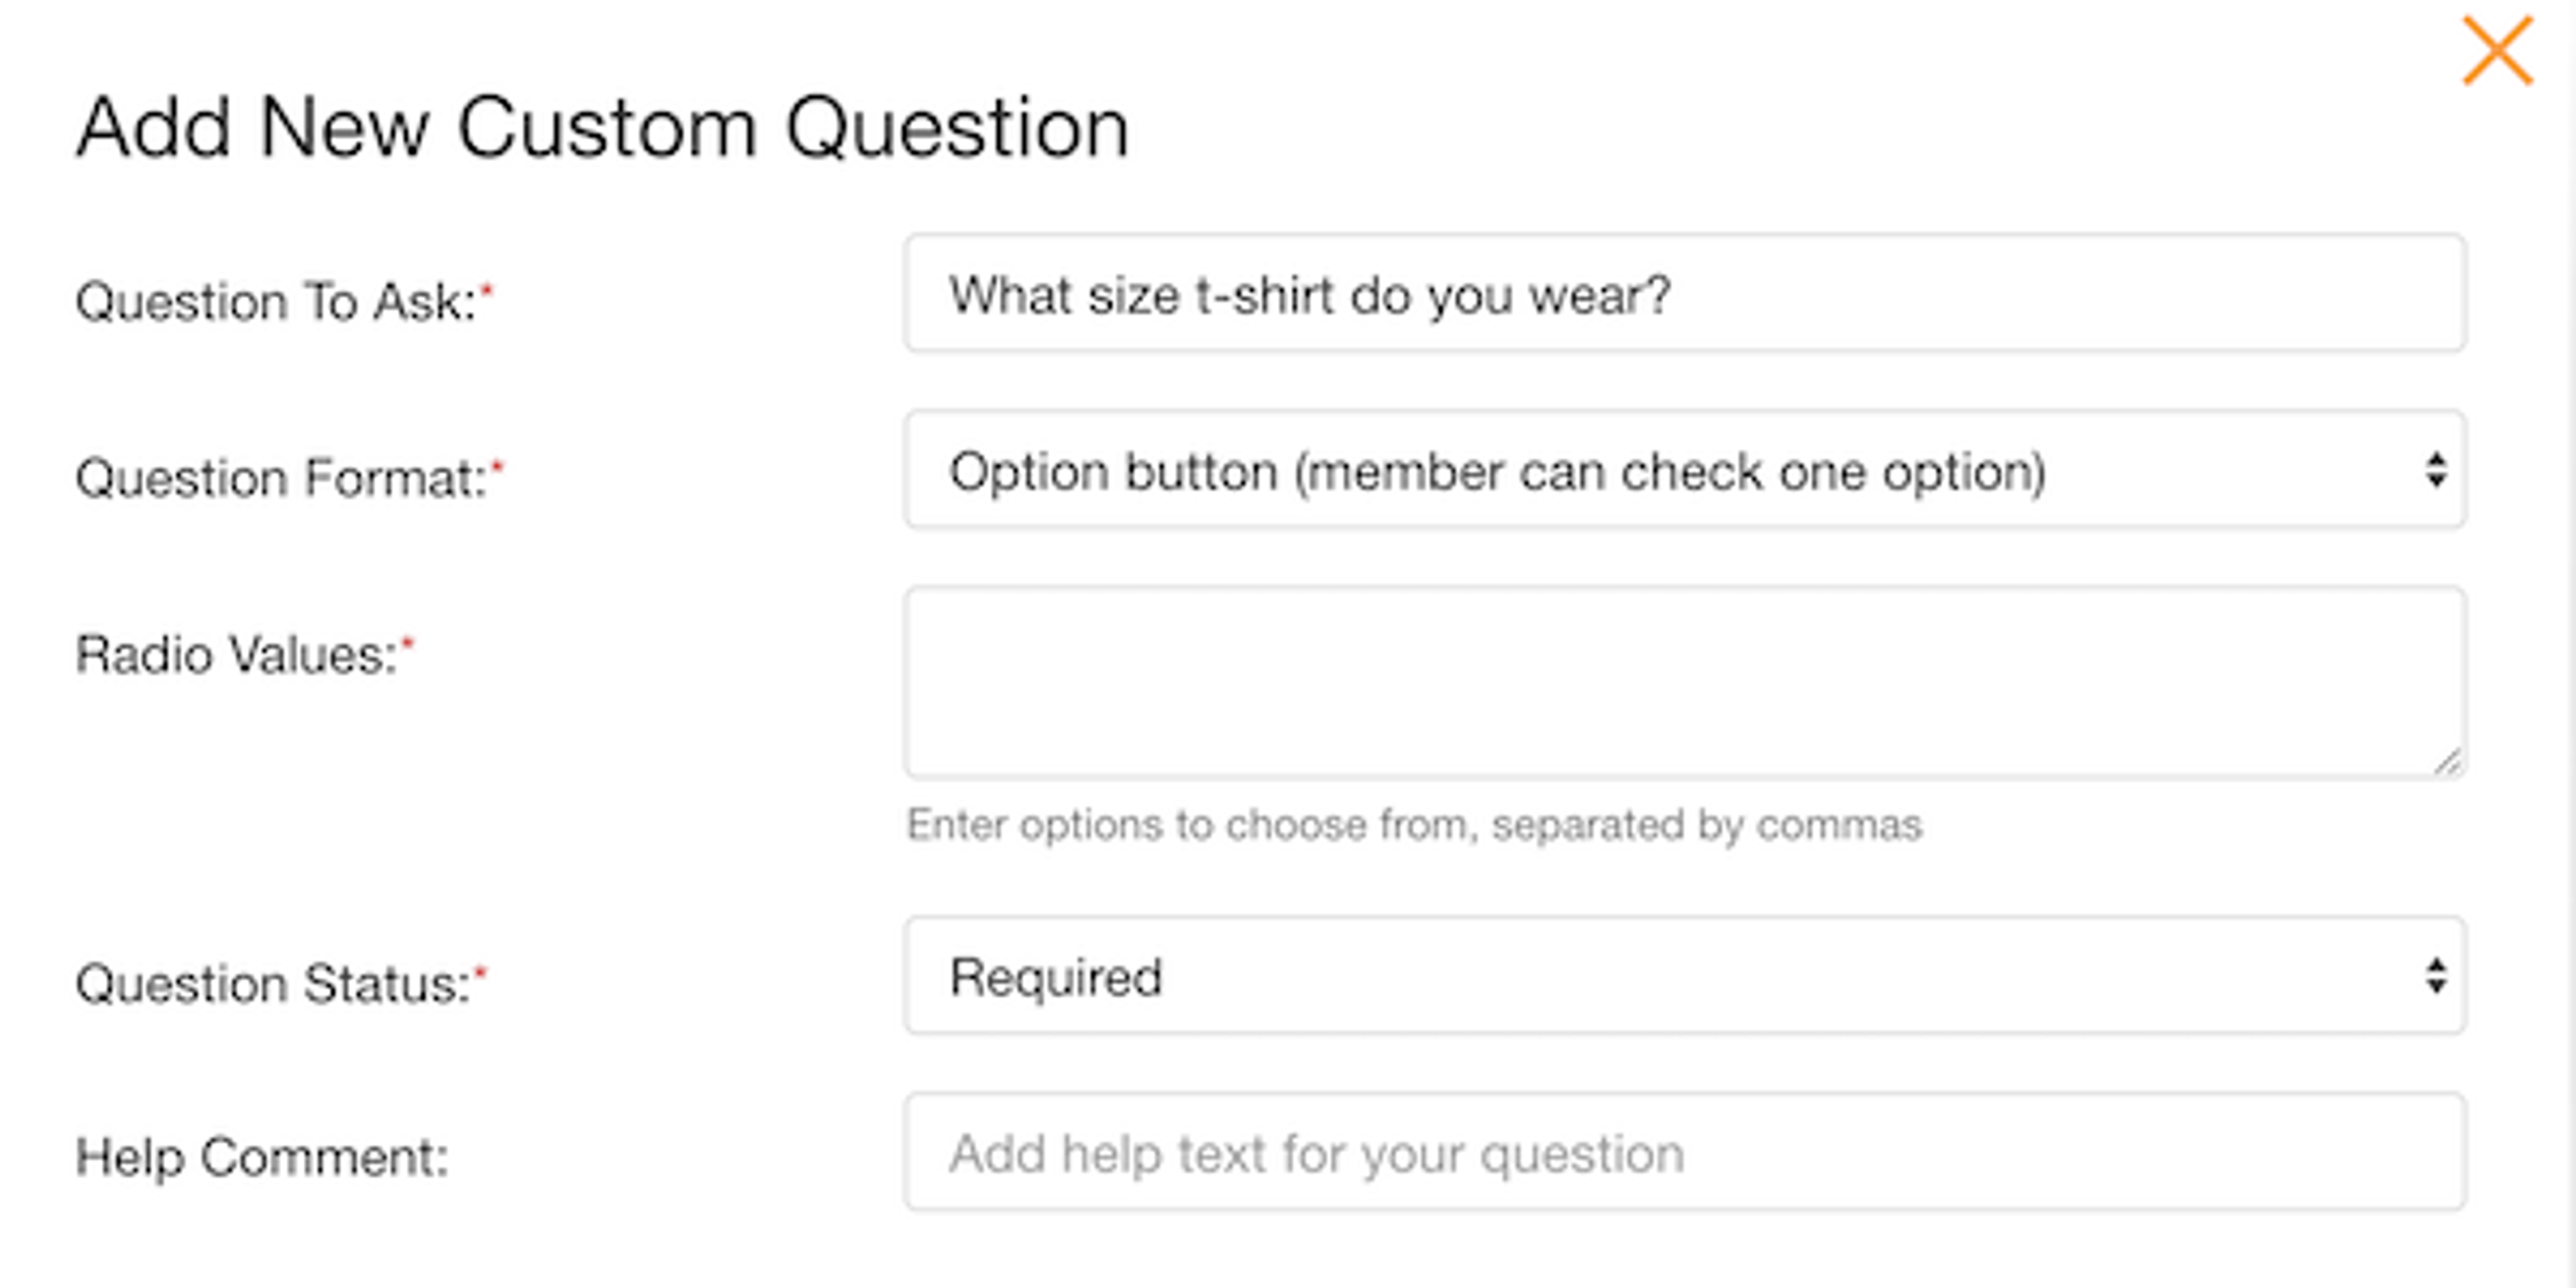Click the hint text about comma-separated options

coord(1414,826)
